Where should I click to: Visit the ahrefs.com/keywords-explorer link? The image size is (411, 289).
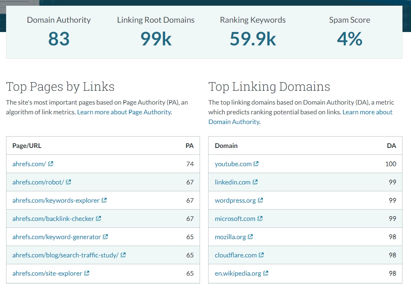(56, 201)
